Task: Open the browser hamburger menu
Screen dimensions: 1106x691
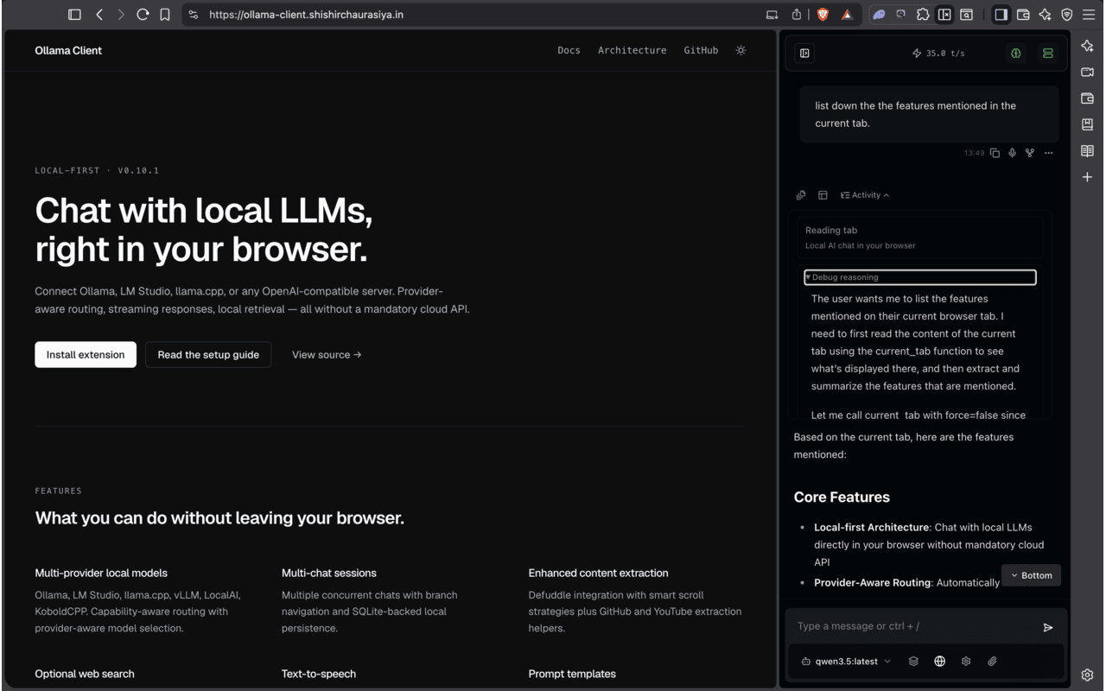Action: pos(1089,15)
